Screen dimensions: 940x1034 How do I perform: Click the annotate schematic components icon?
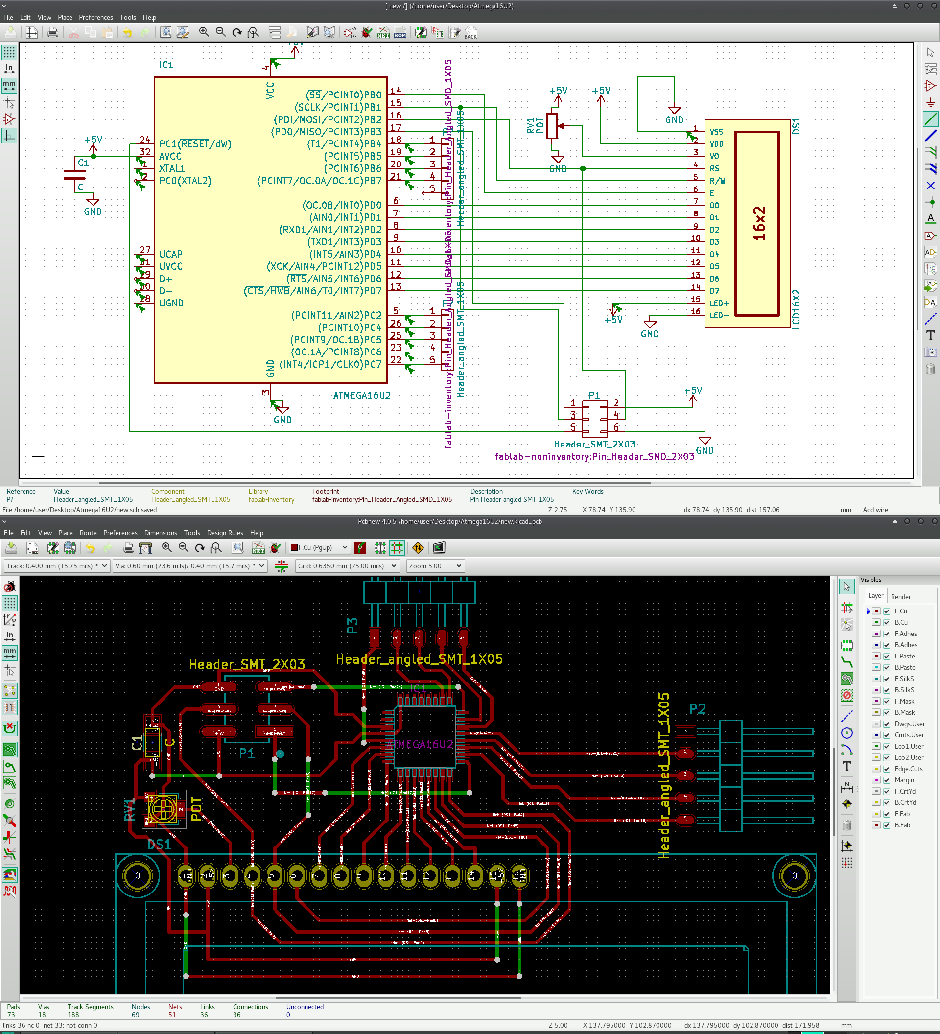(x=350, y=33)
